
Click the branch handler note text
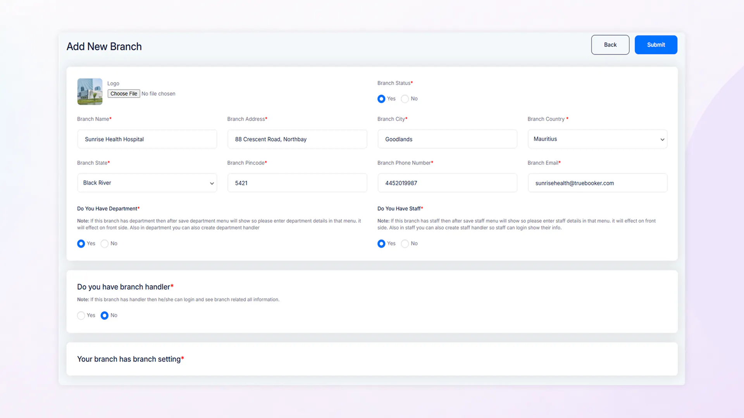click(x=178, y=300)
